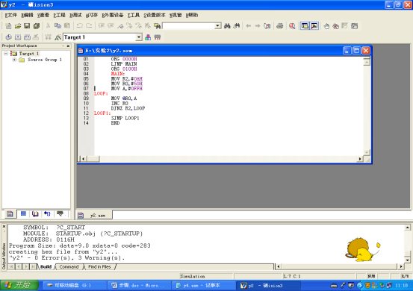Click the code line 'LJMP MAIN'
Viewport: 413px width, 291px height.
point(124,64)
